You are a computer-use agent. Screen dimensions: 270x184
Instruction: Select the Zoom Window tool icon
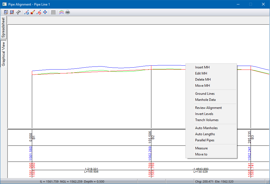click(12, 12)
